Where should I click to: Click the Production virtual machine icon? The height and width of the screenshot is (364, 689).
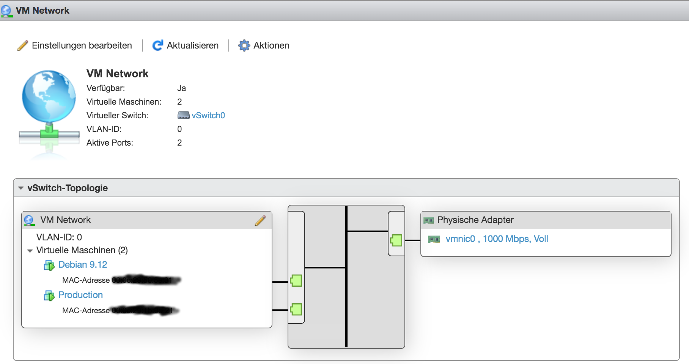tap(49, 295)
